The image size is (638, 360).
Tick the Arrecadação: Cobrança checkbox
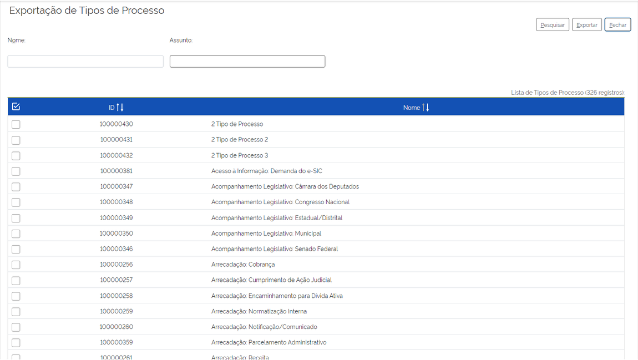click(x=16, y=265)
